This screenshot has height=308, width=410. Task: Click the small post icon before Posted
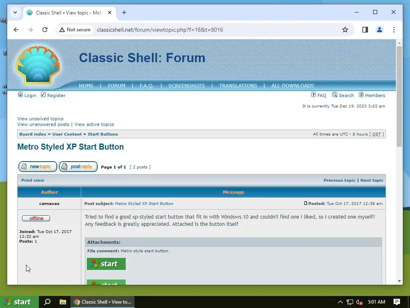pyautogui.click(x=305, y=203)
